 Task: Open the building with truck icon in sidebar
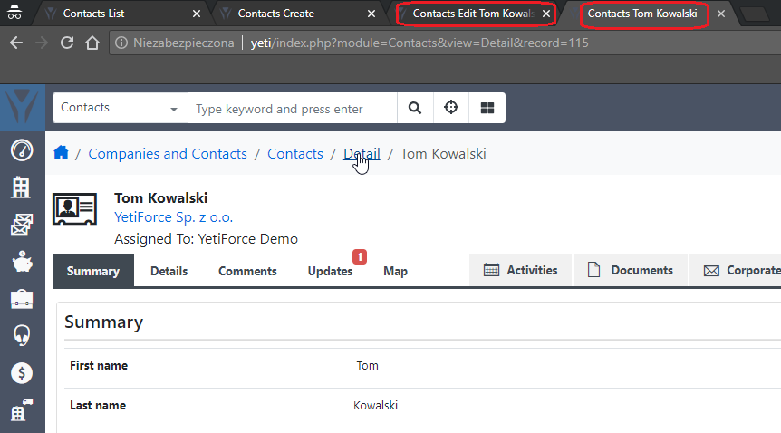tap(22, 410)
